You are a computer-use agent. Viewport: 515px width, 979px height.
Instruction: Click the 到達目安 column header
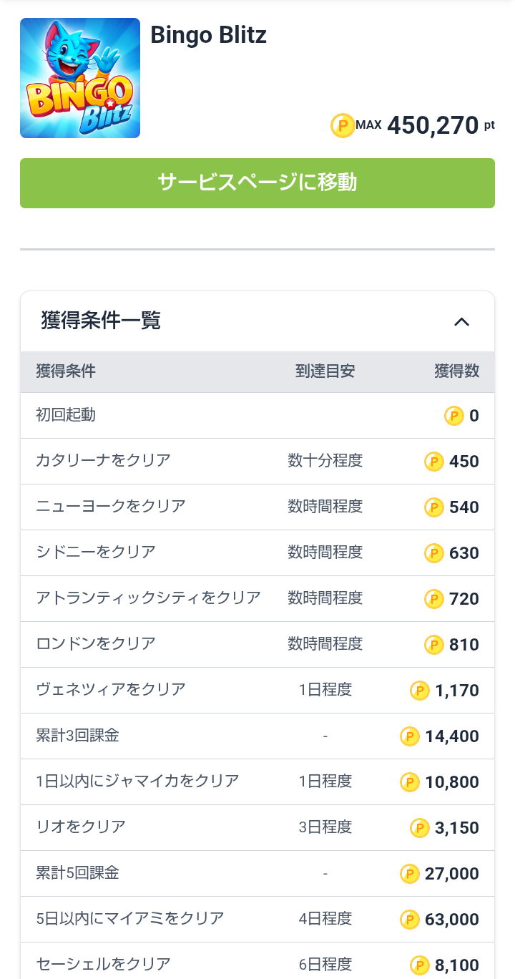[x=325, y=371]
